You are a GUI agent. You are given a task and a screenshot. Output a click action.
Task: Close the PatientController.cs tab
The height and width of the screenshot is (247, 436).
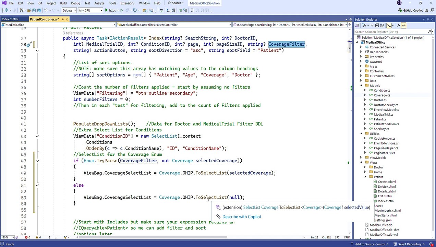pyautogui.click(x=67, y=19)
